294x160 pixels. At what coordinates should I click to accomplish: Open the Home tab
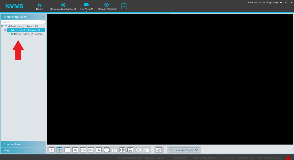[39, 6]
